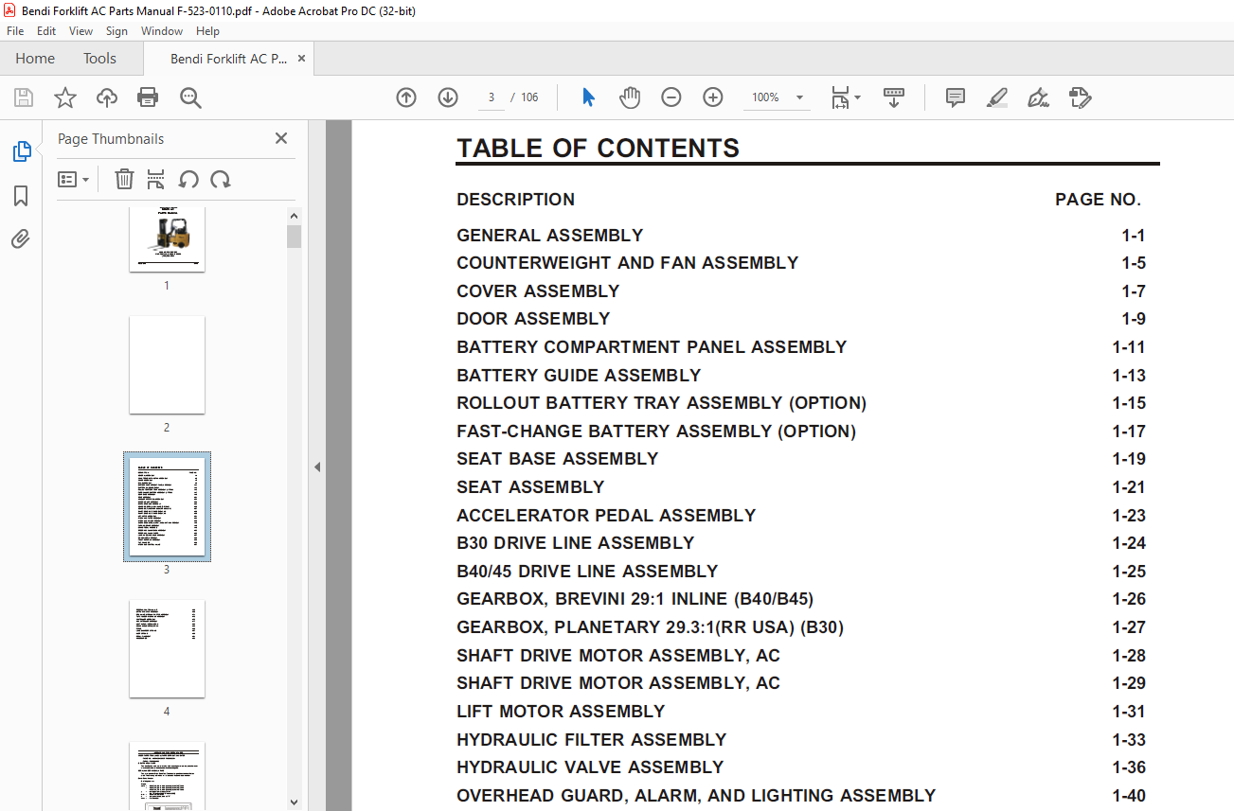The image size is (1234, 811).
Task: Click the COUNTERWEIGHT AND FAN ASSEMBLY entry
Action: (627, 263)
